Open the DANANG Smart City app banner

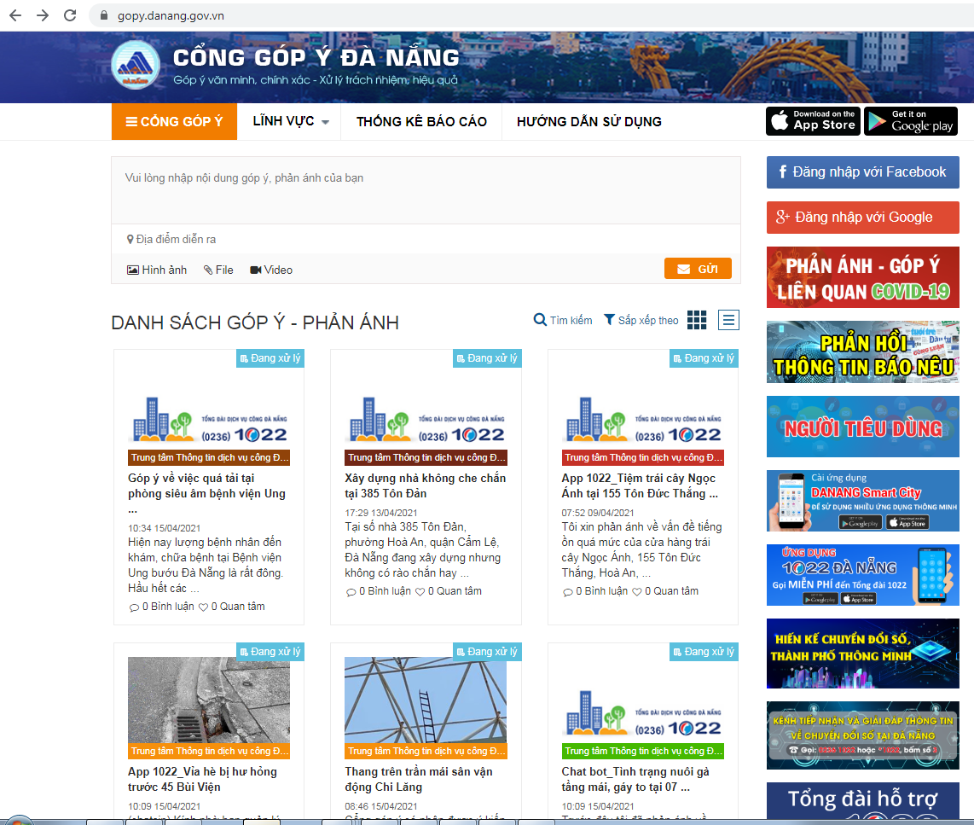[863, 501]
